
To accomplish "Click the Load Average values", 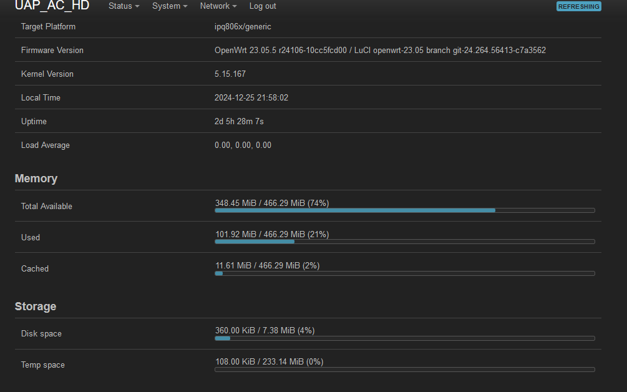I will (x=243, y=145).
